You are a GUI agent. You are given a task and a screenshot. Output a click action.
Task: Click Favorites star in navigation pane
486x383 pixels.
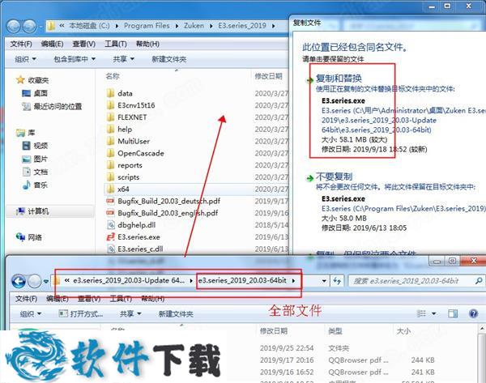click(x=20, y=80)
